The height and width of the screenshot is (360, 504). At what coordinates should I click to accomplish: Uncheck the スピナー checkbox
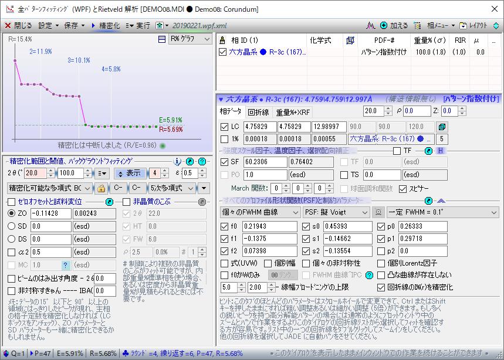[x=402, y=189]
